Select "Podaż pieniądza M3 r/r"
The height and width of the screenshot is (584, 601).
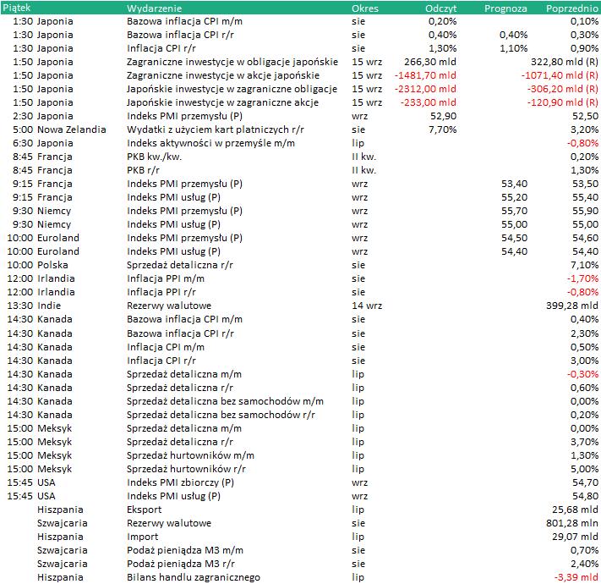[x=181, y=564]
